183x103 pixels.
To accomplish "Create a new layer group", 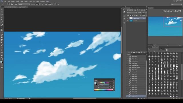I will (x=139, y=52).
